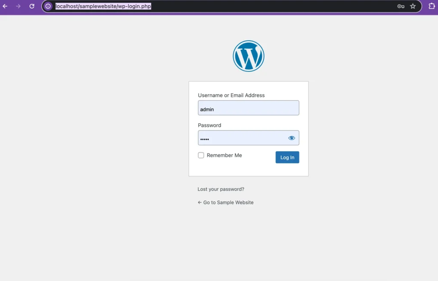Click the WordPress logo
This screenshot has width=438, height=281.
[249, 56]
